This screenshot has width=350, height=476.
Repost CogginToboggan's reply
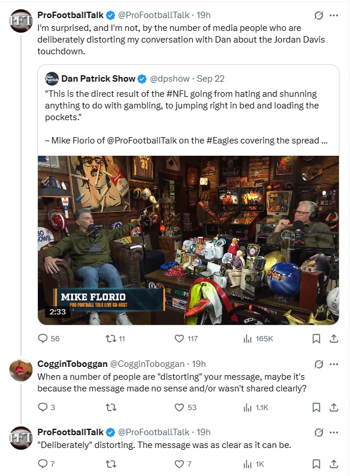click(x=110, y=407)
